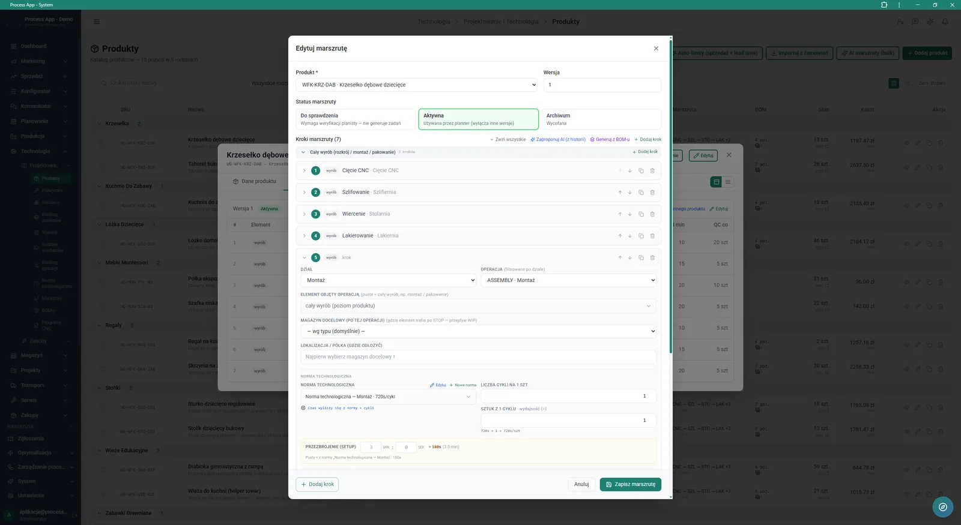961x525 pixels.
Task: Move step 3 Wiercenie up
Action: (x=620, y=214)
